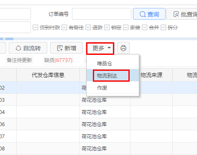Screen dimensions: 197x155
Task: Open the 更多 dropdown menu
Action: point(100,48)
